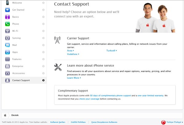The image size is (184, 125).
Task: Click the Turkey flag icon
Action: pyautogui.click(x=163, y=122)
